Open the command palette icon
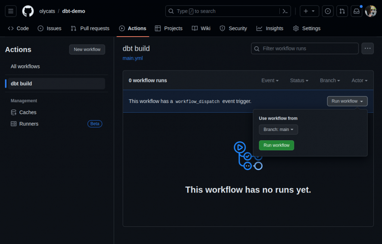This screenshot has width=382, height=244. [285, 11]
